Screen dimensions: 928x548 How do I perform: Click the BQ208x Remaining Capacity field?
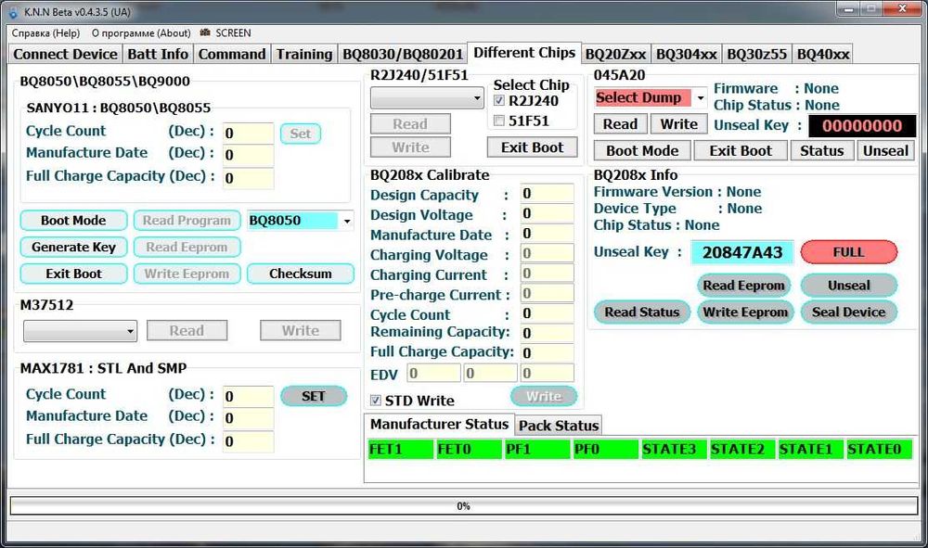(x=548, y=333)
